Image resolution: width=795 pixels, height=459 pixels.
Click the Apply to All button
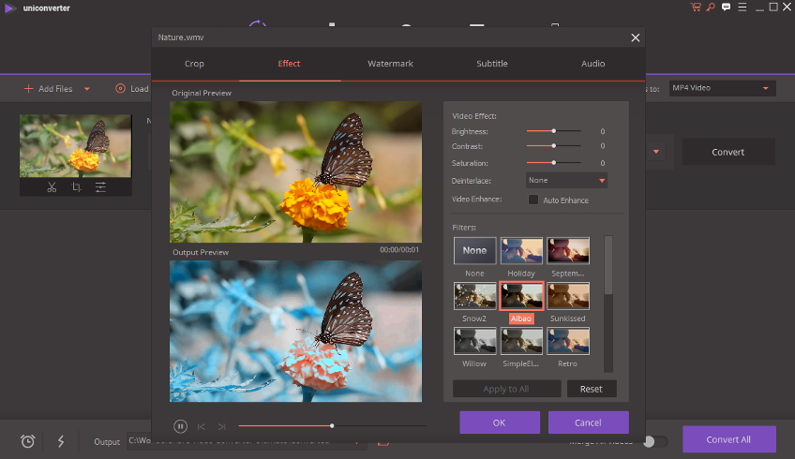coord(506,389)
